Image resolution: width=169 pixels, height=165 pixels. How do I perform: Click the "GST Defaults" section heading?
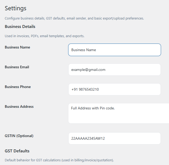[17, 151]
